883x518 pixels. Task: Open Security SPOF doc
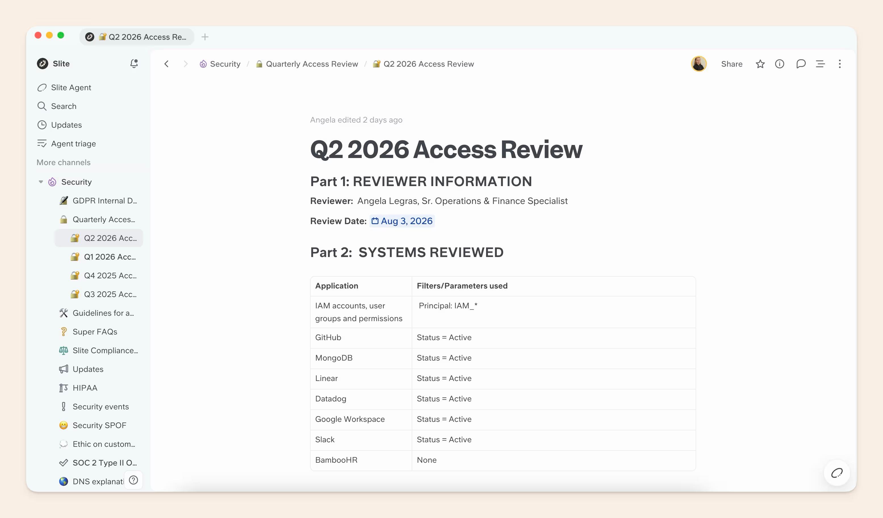[99, 425]
